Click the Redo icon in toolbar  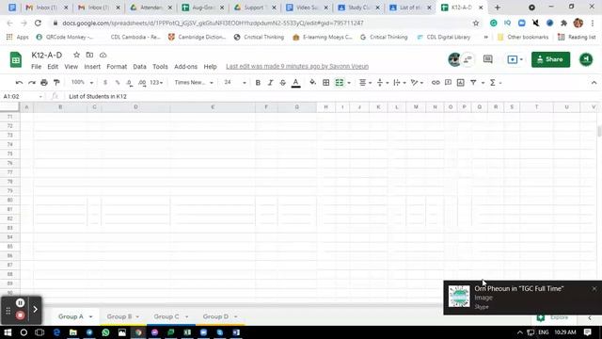31,83
